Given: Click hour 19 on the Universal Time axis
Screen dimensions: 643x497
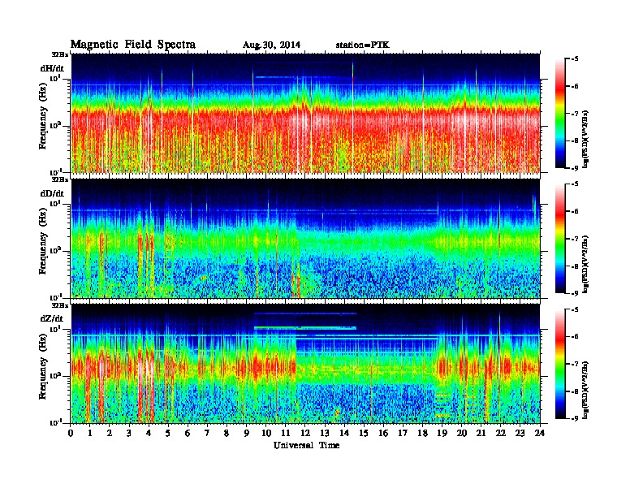Looking at the screenshot, I should 442,434.
